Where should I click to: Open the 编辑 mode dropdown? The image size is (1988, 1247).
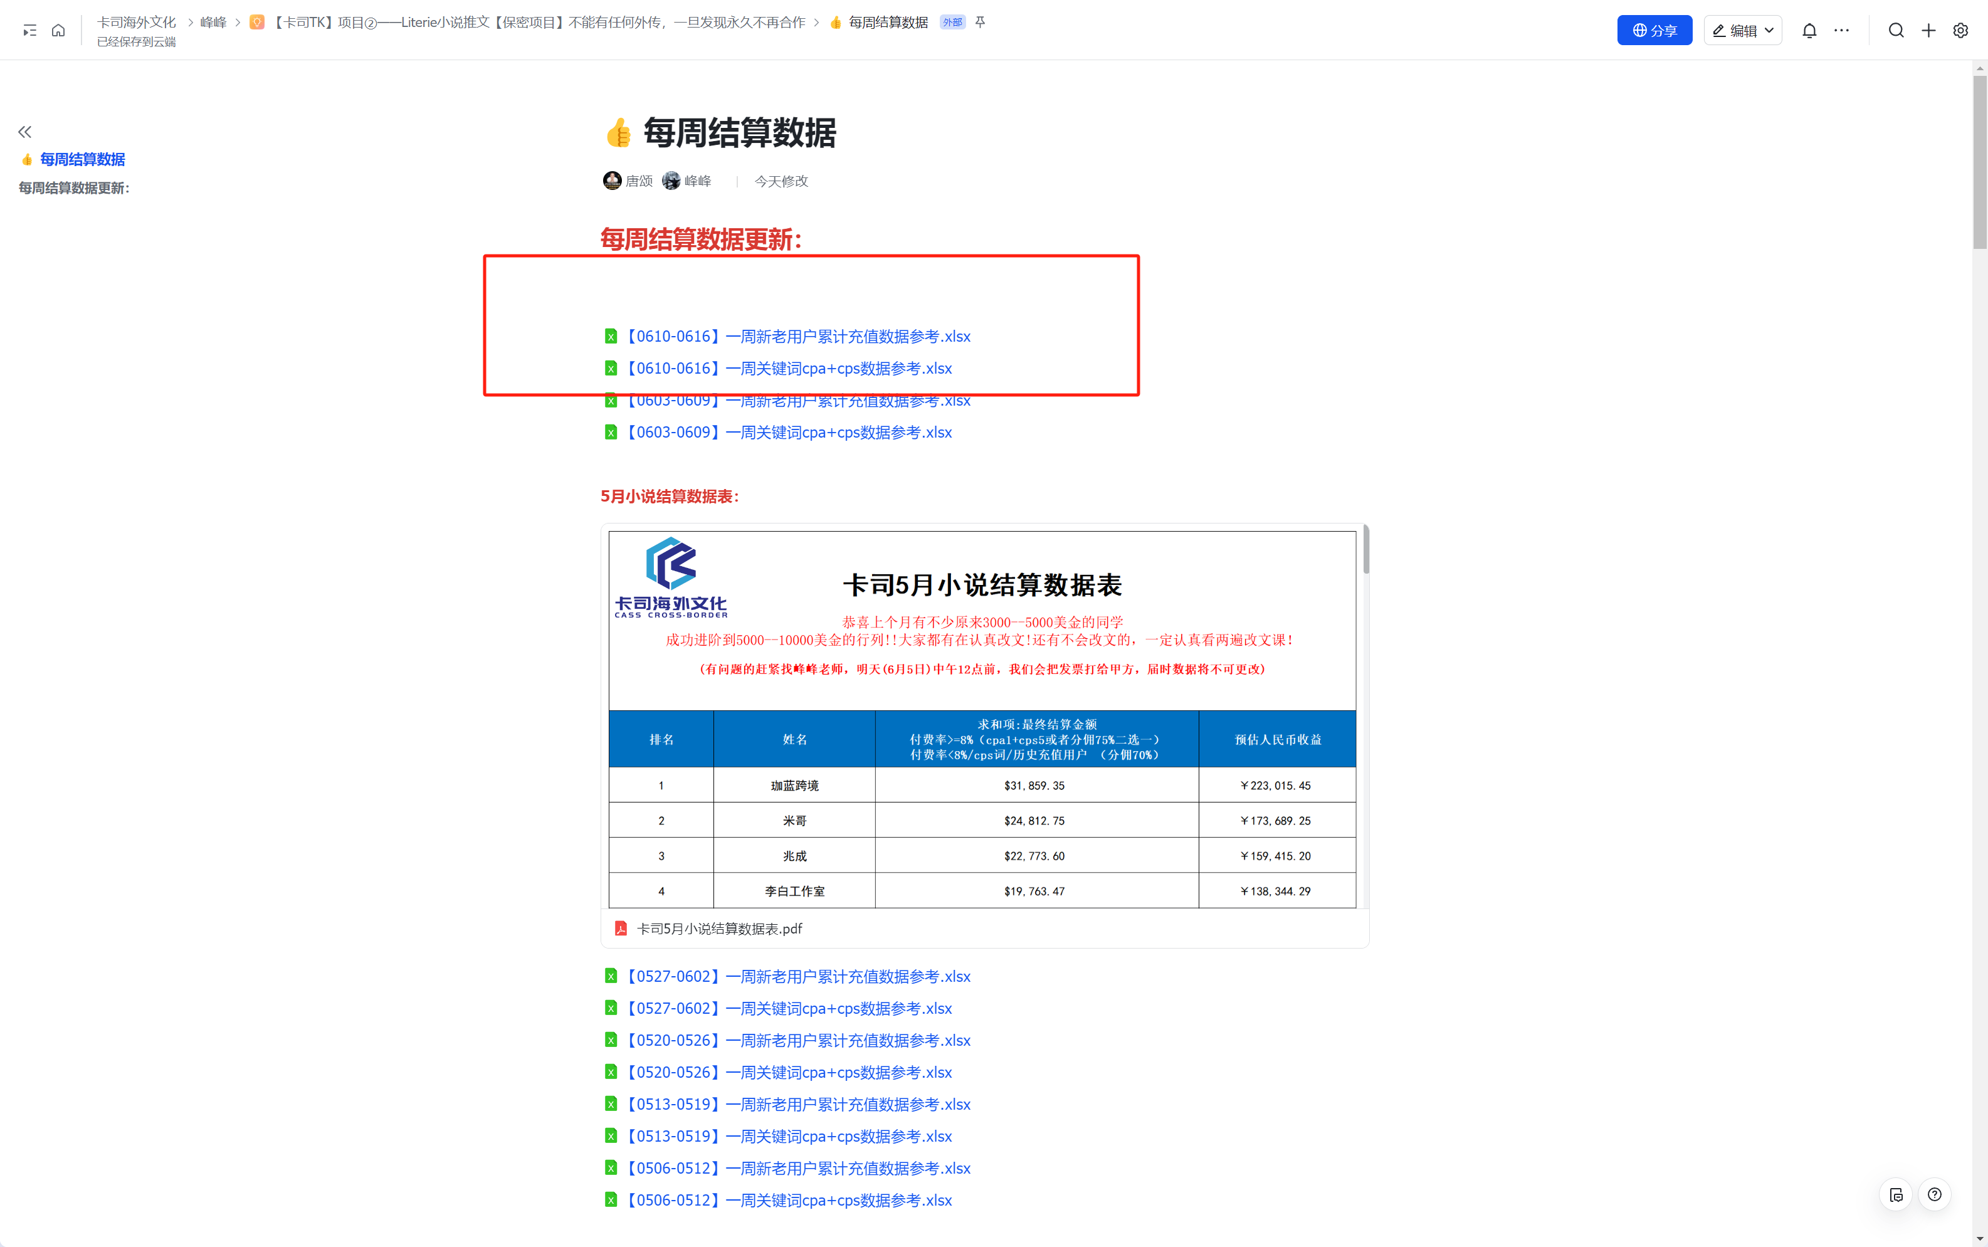[1742, 31]
